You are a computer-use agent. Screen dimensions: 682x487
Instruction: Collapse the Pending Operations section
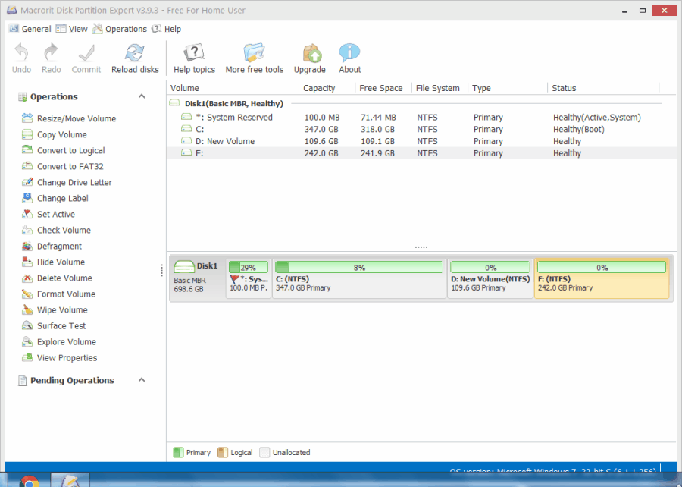point(142,380)
